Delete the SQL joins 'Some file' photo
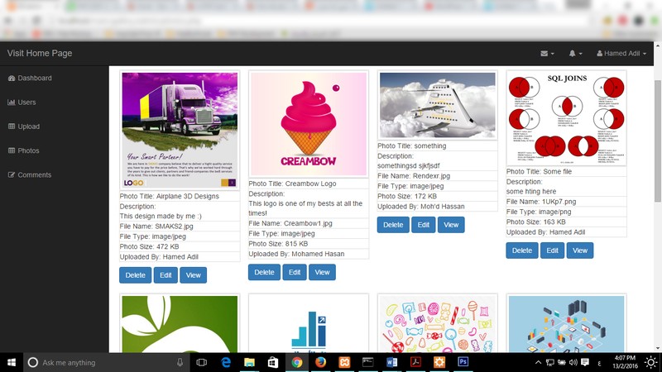 (x=522, y=250)
